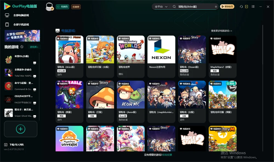This screenshot has height=162, width=274.
Task: Open the MapleStars2 (欧服) game card
Action: [x=222, y=57]
